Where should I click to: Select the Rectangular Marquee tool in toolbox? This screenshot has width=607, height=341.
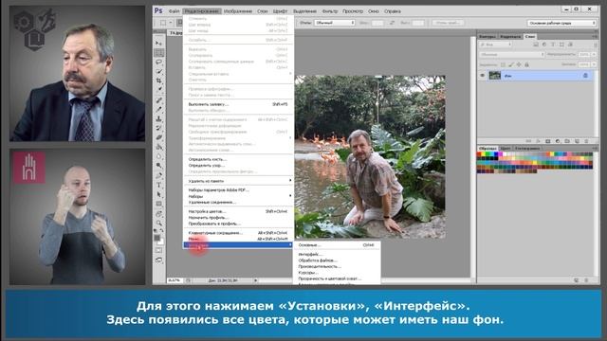pyautogui.click(x=159, y=53)
